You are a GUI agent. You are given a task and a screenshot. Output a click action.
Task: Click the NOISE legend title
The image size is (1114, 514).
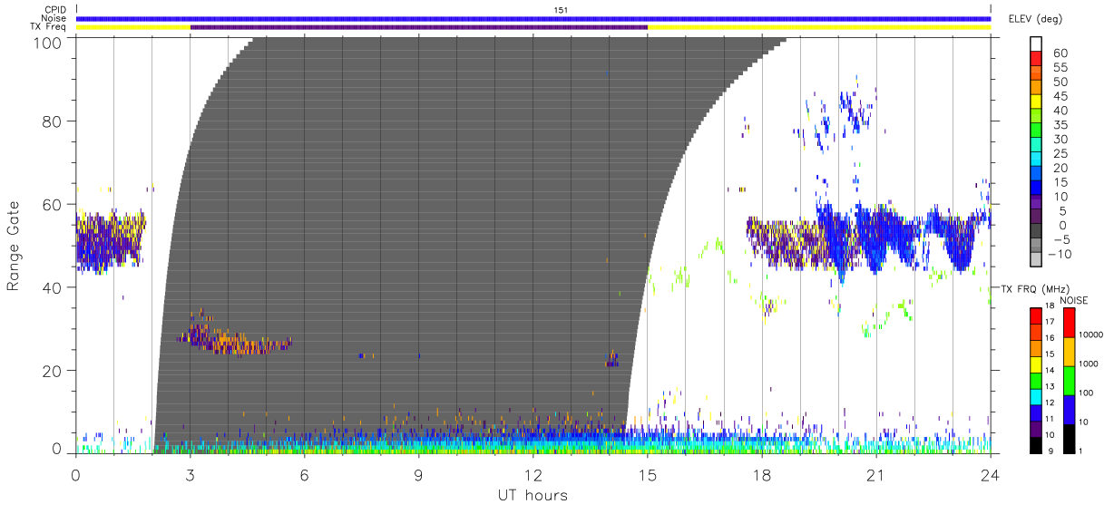pos(1074,300)
